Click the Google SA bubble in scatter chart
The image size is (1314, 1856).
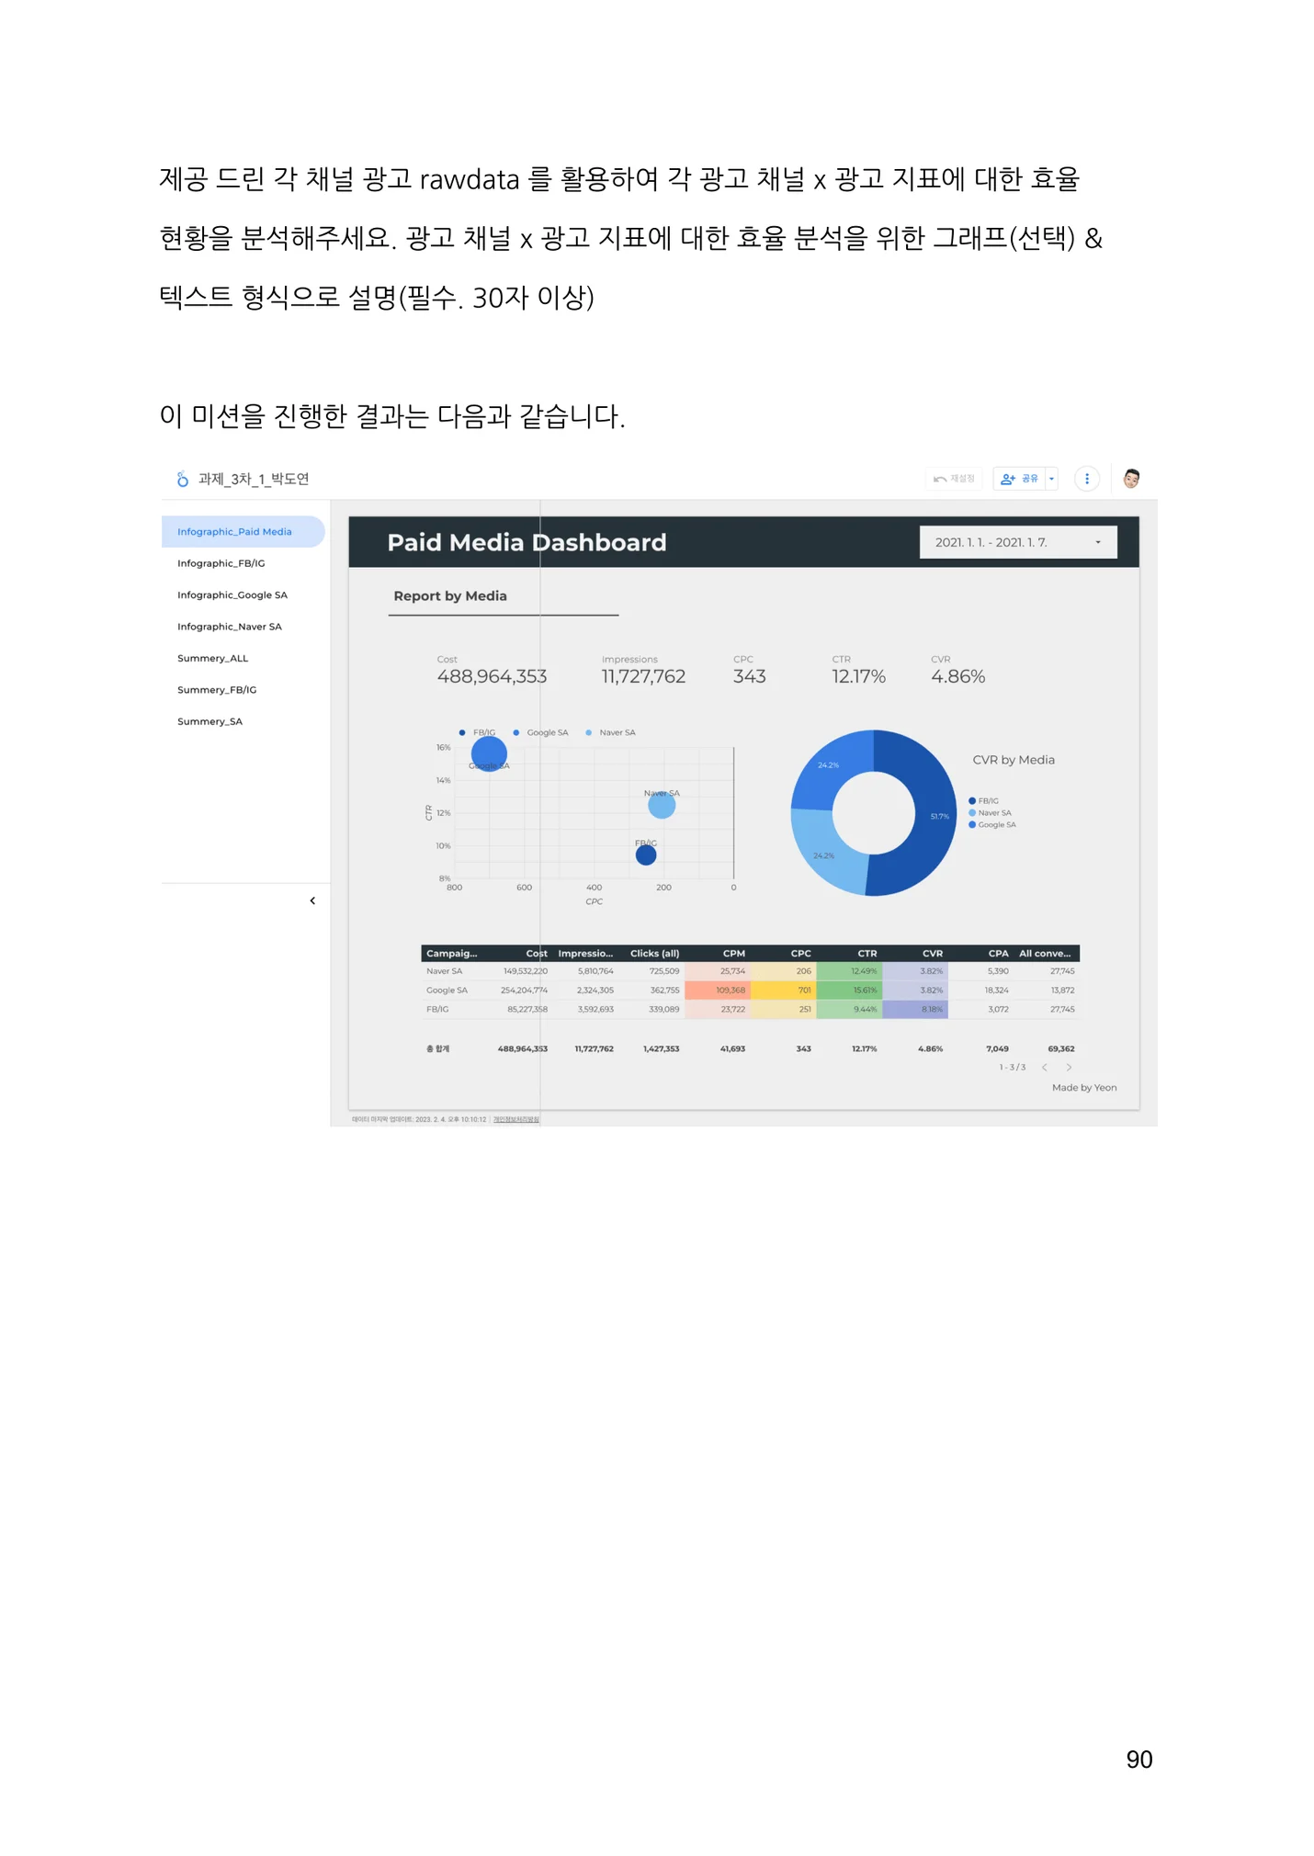point(489,753)
